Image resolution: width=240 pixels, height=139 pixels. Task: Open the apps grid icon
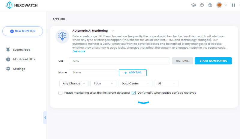pos(233,5)
